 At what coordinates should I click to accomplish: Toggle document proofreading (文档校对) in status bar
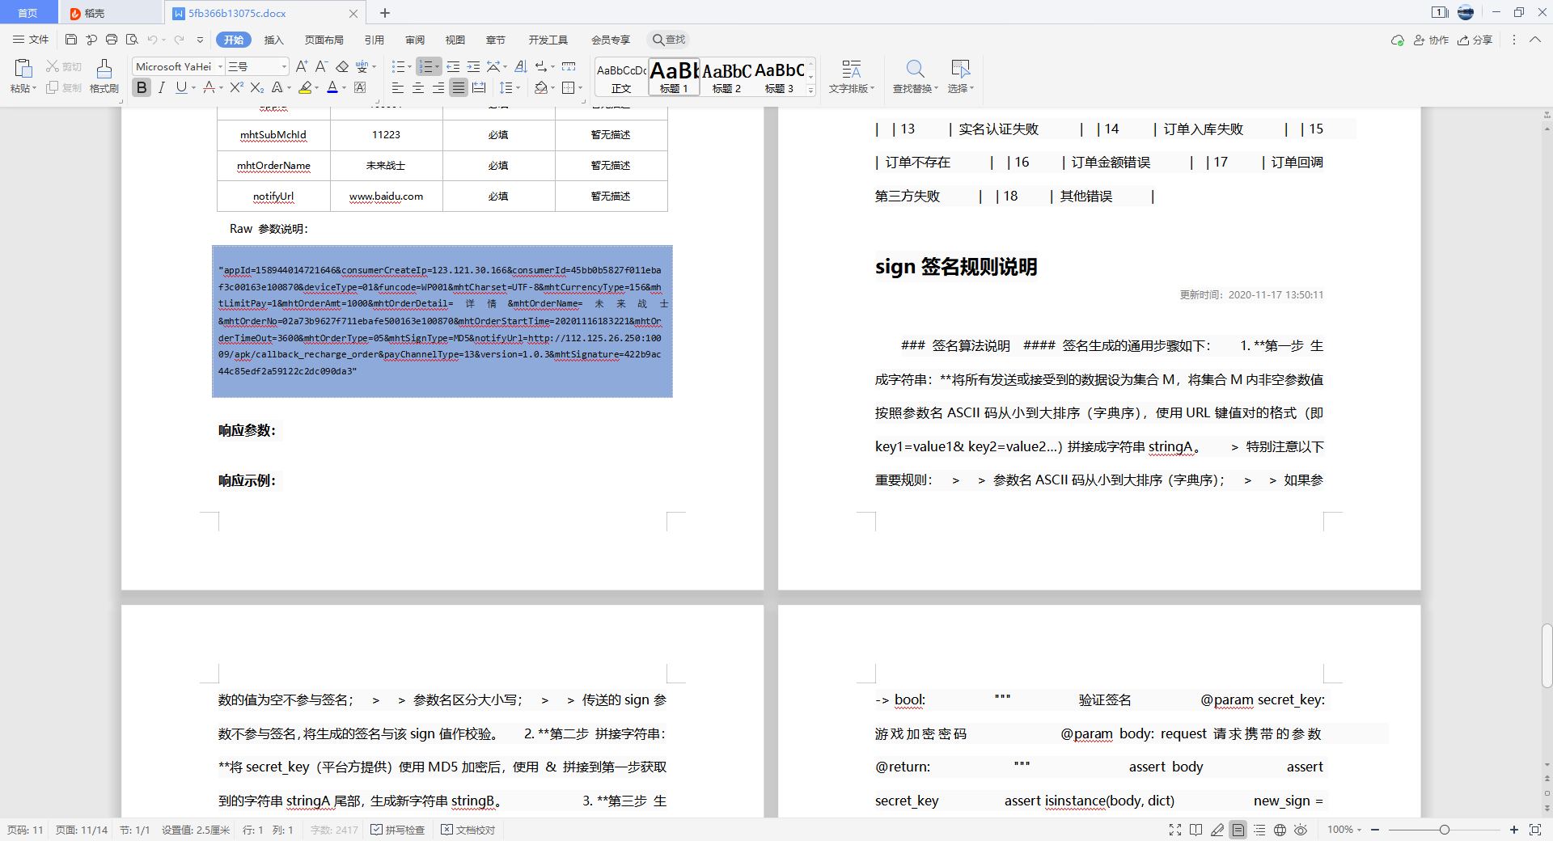coord(468,830)
